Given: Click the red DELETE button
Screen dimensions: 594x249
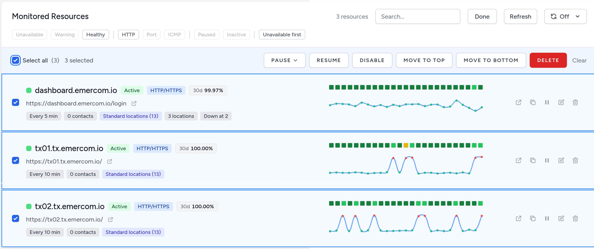Looking at the screenshot, I should 548,60.
